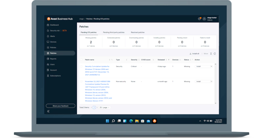
Task: Click the Install all button
Action: (194, 54)
